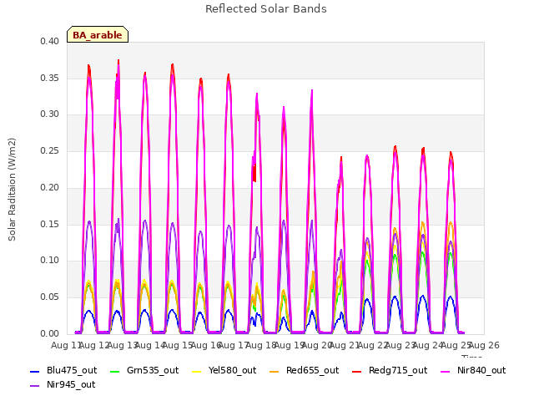Viewport: 534px width, 401px height.
Task: Click the Nir945_out legend entry
Action: coord(63,385)
